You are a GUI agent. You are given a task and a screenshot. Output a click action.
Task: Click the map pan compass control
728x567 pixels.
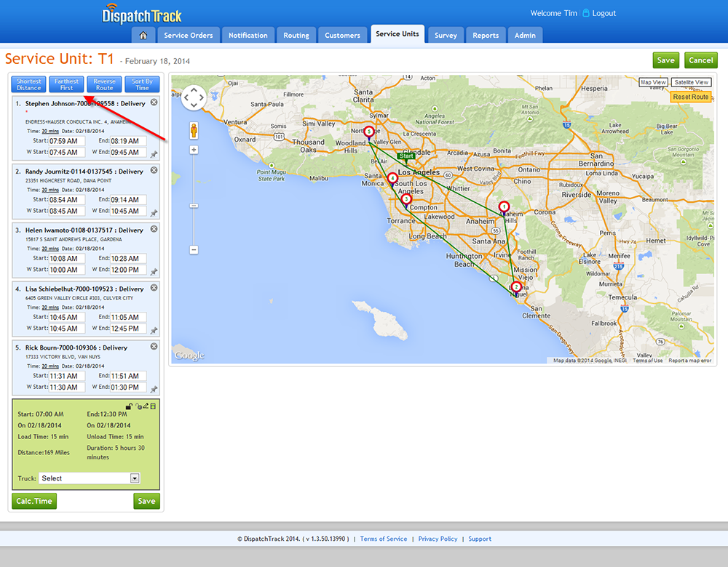point(194,97)
